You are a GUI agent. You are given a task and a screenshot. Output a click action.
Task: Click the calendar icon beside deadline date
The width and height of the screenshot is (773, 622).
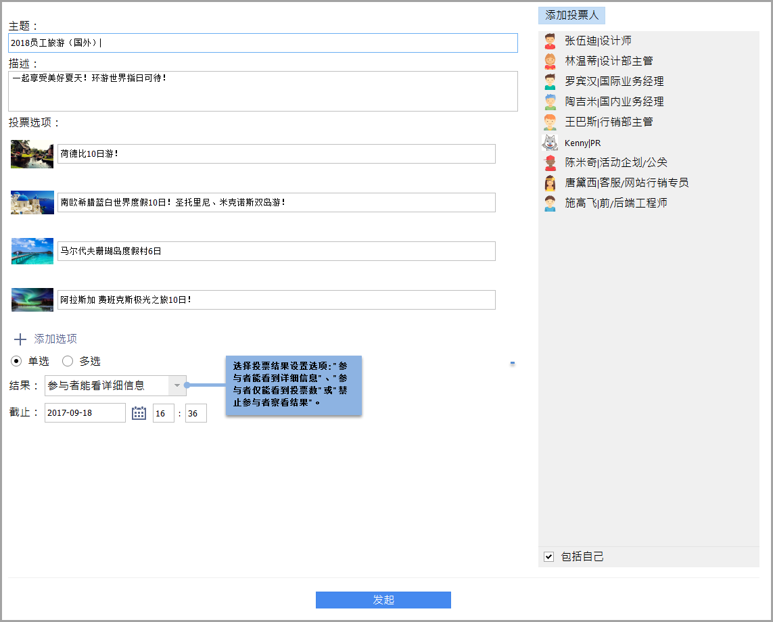click(x=139, y=413)
